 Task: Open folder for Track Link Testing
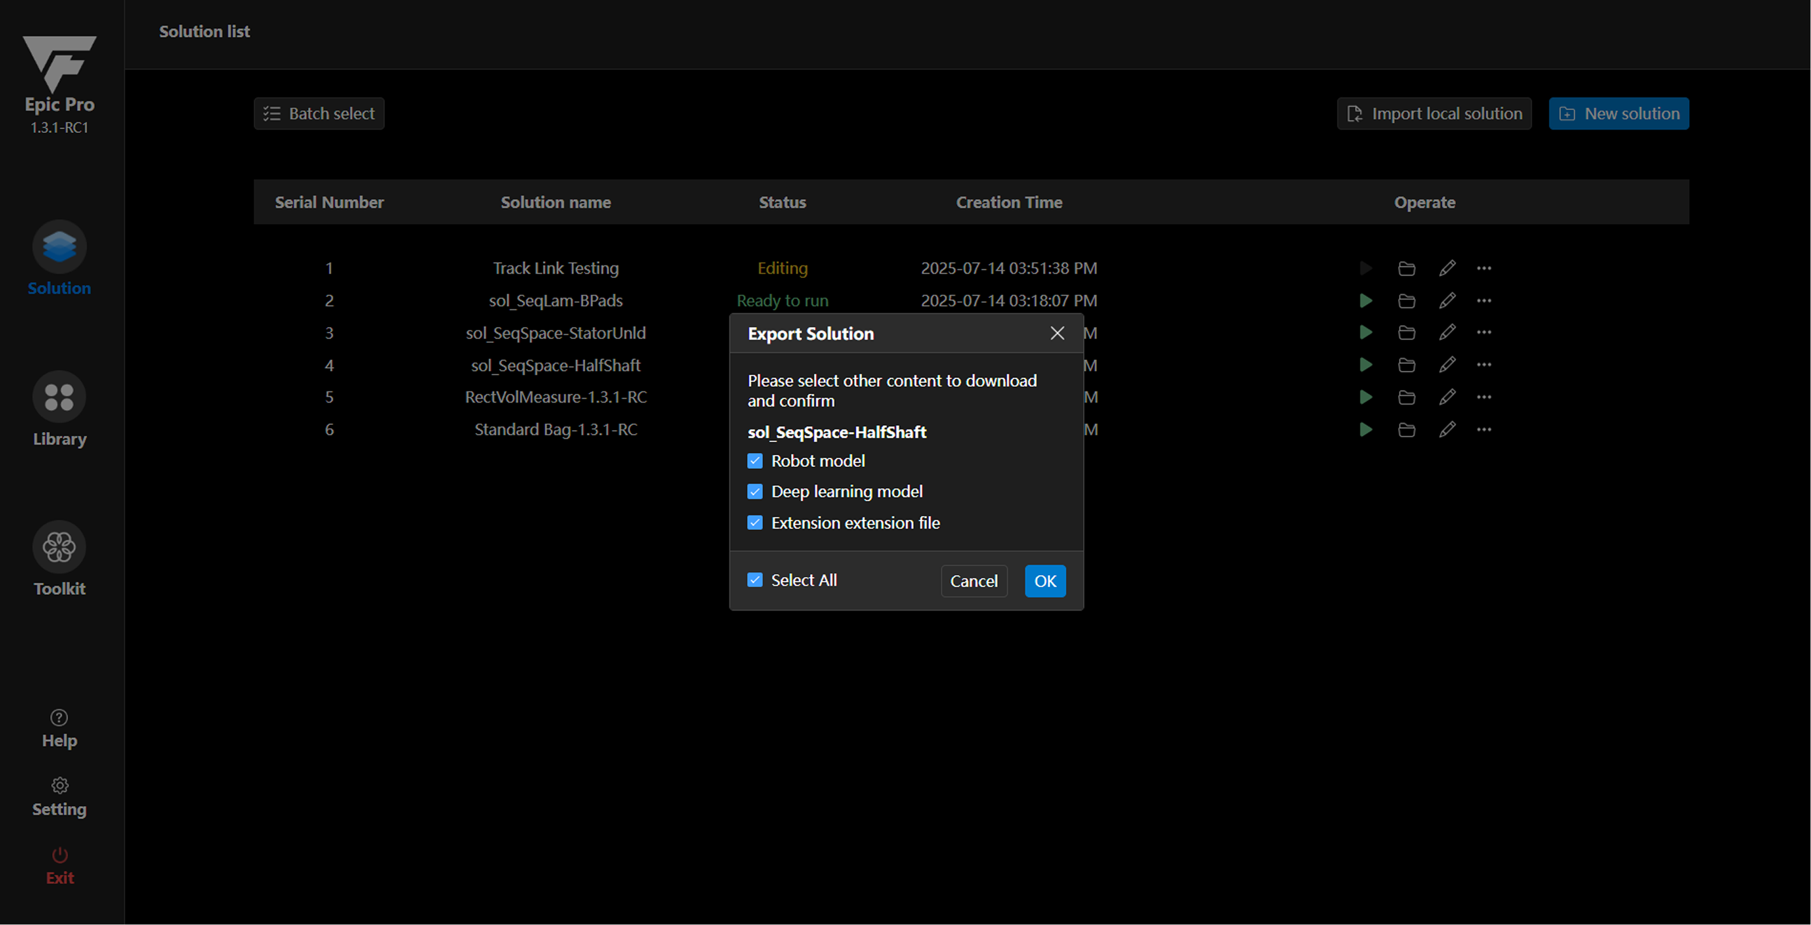1406,268
